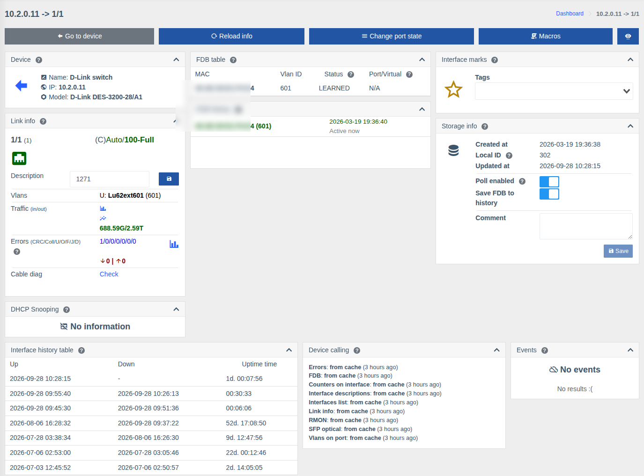Open the errors chart icon
644x476 pixels.
[x=174, y=244]
